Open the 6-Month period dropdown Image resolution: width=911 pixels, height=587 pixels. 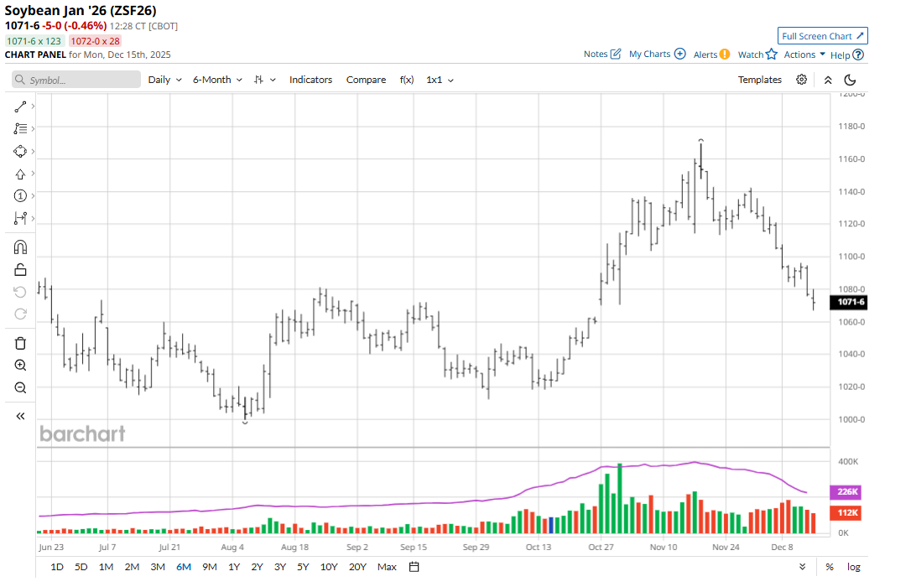pyautogui.click(x=217, y=80)
